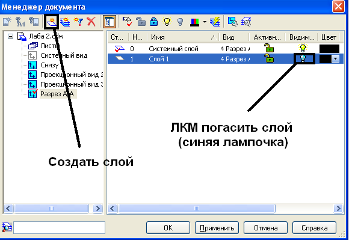Click Make current checkmark icon
Viewport: 352px width, 240px height.
(128, 22)
